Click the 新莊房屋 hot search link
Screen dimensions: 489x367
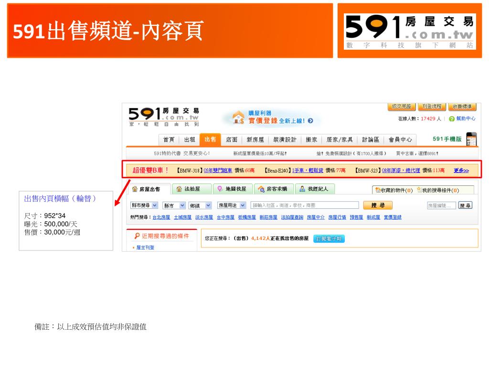pos(268,217)
